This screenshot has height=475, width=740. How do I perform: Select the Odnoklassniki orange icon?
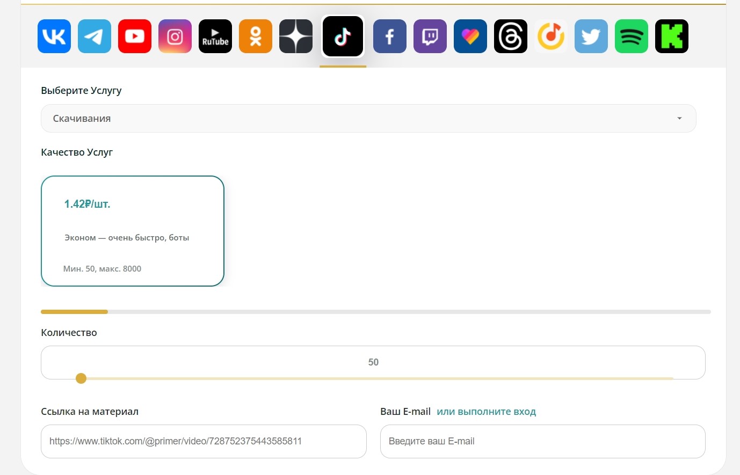256,36
